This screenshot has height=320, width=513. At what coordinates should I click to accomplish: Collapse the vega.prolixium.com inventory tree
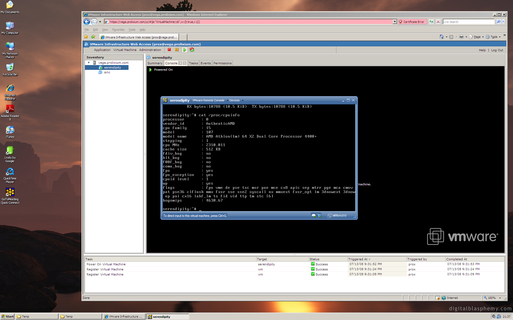pos(89,63)
